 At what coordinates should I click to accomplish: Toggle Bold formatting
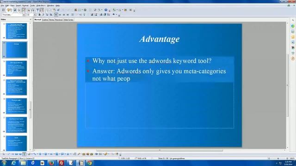(39, 15)
